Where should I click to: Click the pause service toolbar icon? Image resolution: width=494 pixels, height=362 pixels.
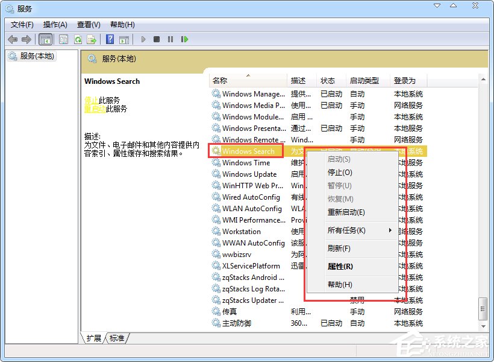pyautogui.click(x=169, y=39)
